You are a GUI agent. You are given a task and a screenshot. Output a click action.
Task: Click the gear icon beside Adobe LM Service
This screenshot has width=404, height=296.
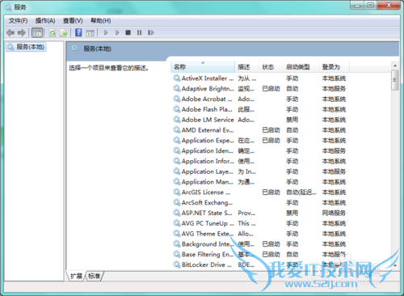click(x=177, y=120)
